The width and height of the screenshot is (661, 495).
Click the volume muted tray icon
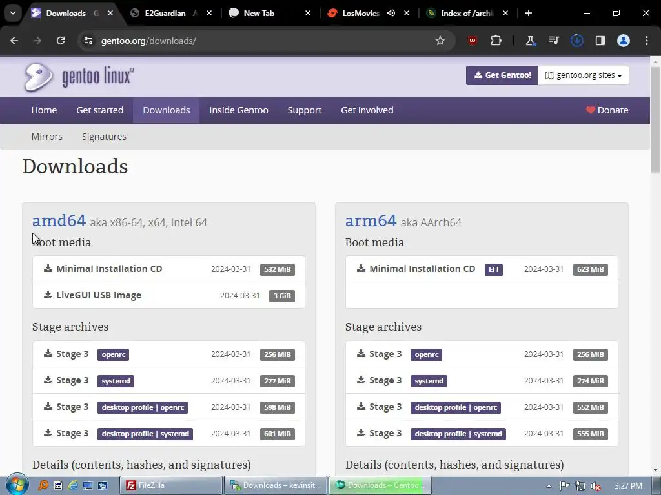coord(596,486)
